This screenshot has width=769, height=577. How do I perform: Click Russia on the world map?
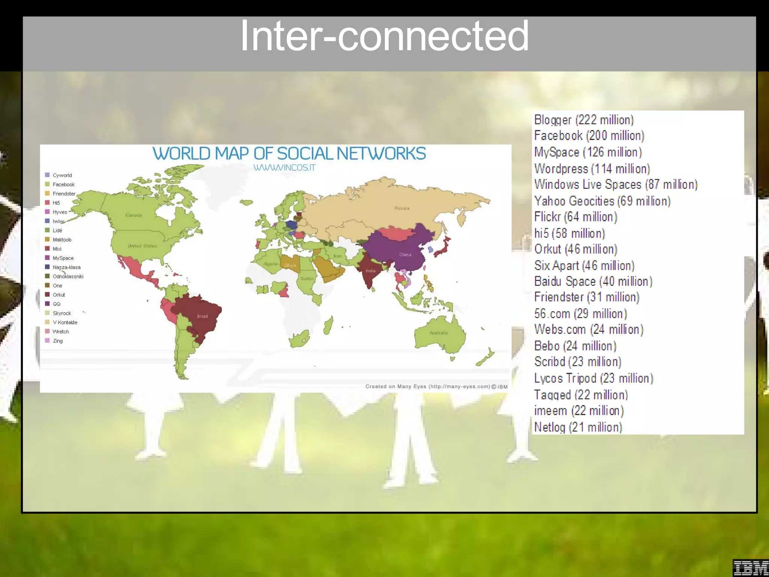click(402, 208)
